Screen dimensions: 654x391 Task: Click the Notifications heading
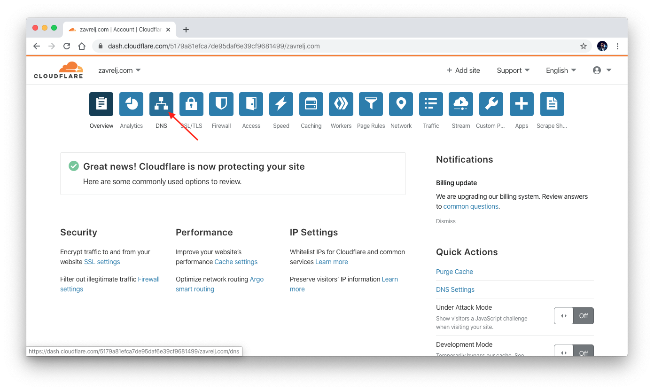tap(465, 159)
